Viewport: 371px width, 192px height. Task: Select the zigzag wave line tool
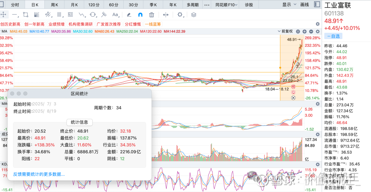pos(82,15)
